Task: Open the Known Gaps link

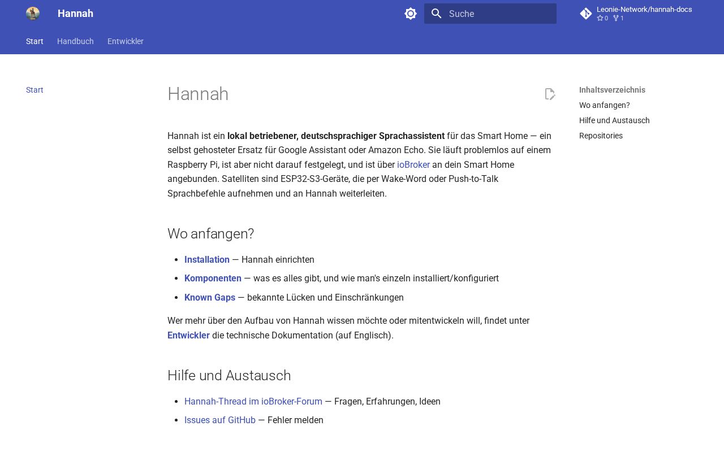Action: click(210, 297)
